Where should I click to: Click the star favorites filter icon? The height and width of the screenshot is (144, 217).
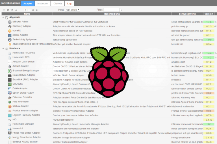click(4, 10)
